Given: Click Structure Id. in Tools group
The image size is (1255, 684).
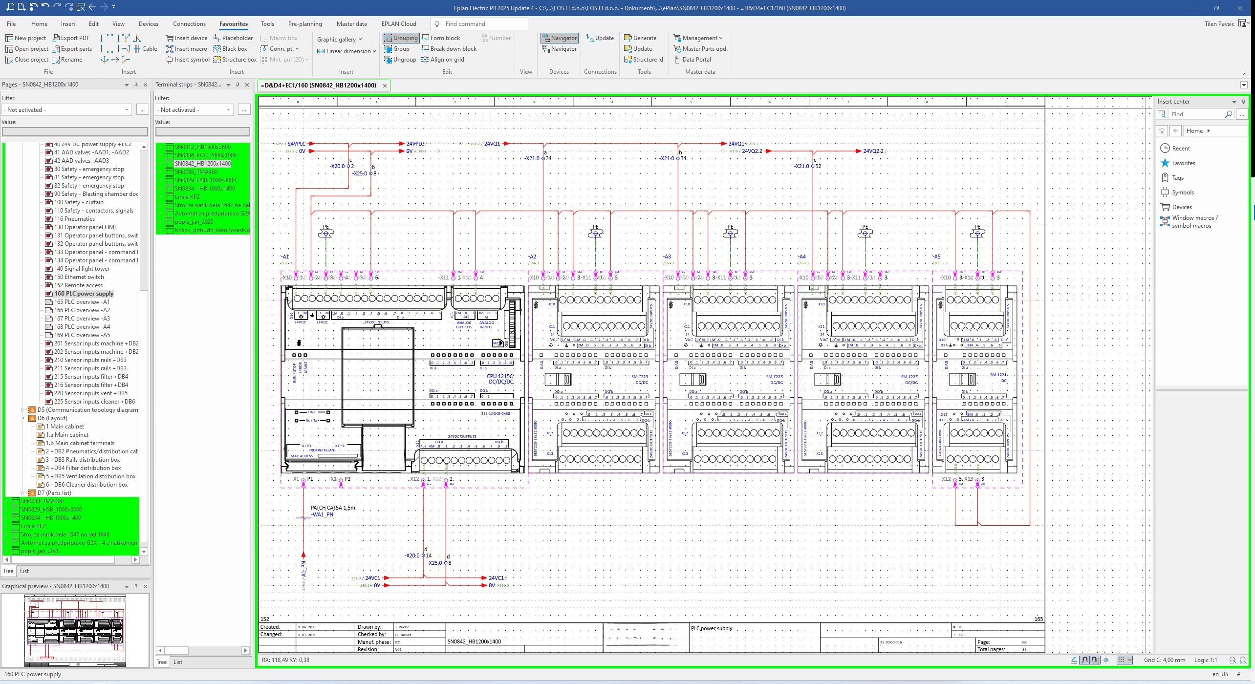Looking at the screenshot, I should click(x=645, y=60).
